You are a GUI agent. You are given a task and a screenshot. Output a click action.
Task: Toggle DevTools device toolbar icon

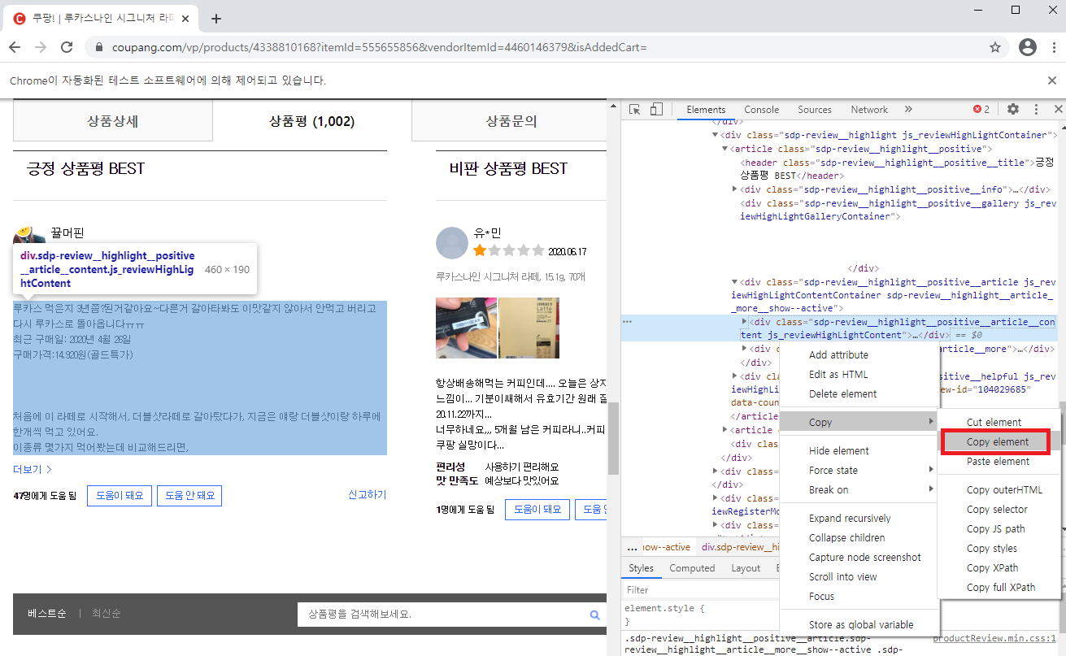(656, 109)
